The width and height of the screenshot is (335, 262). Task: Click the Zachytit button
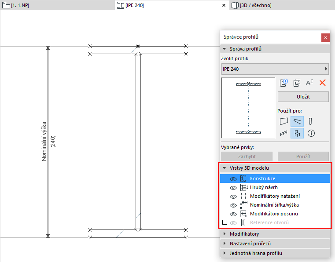point(247,156)
